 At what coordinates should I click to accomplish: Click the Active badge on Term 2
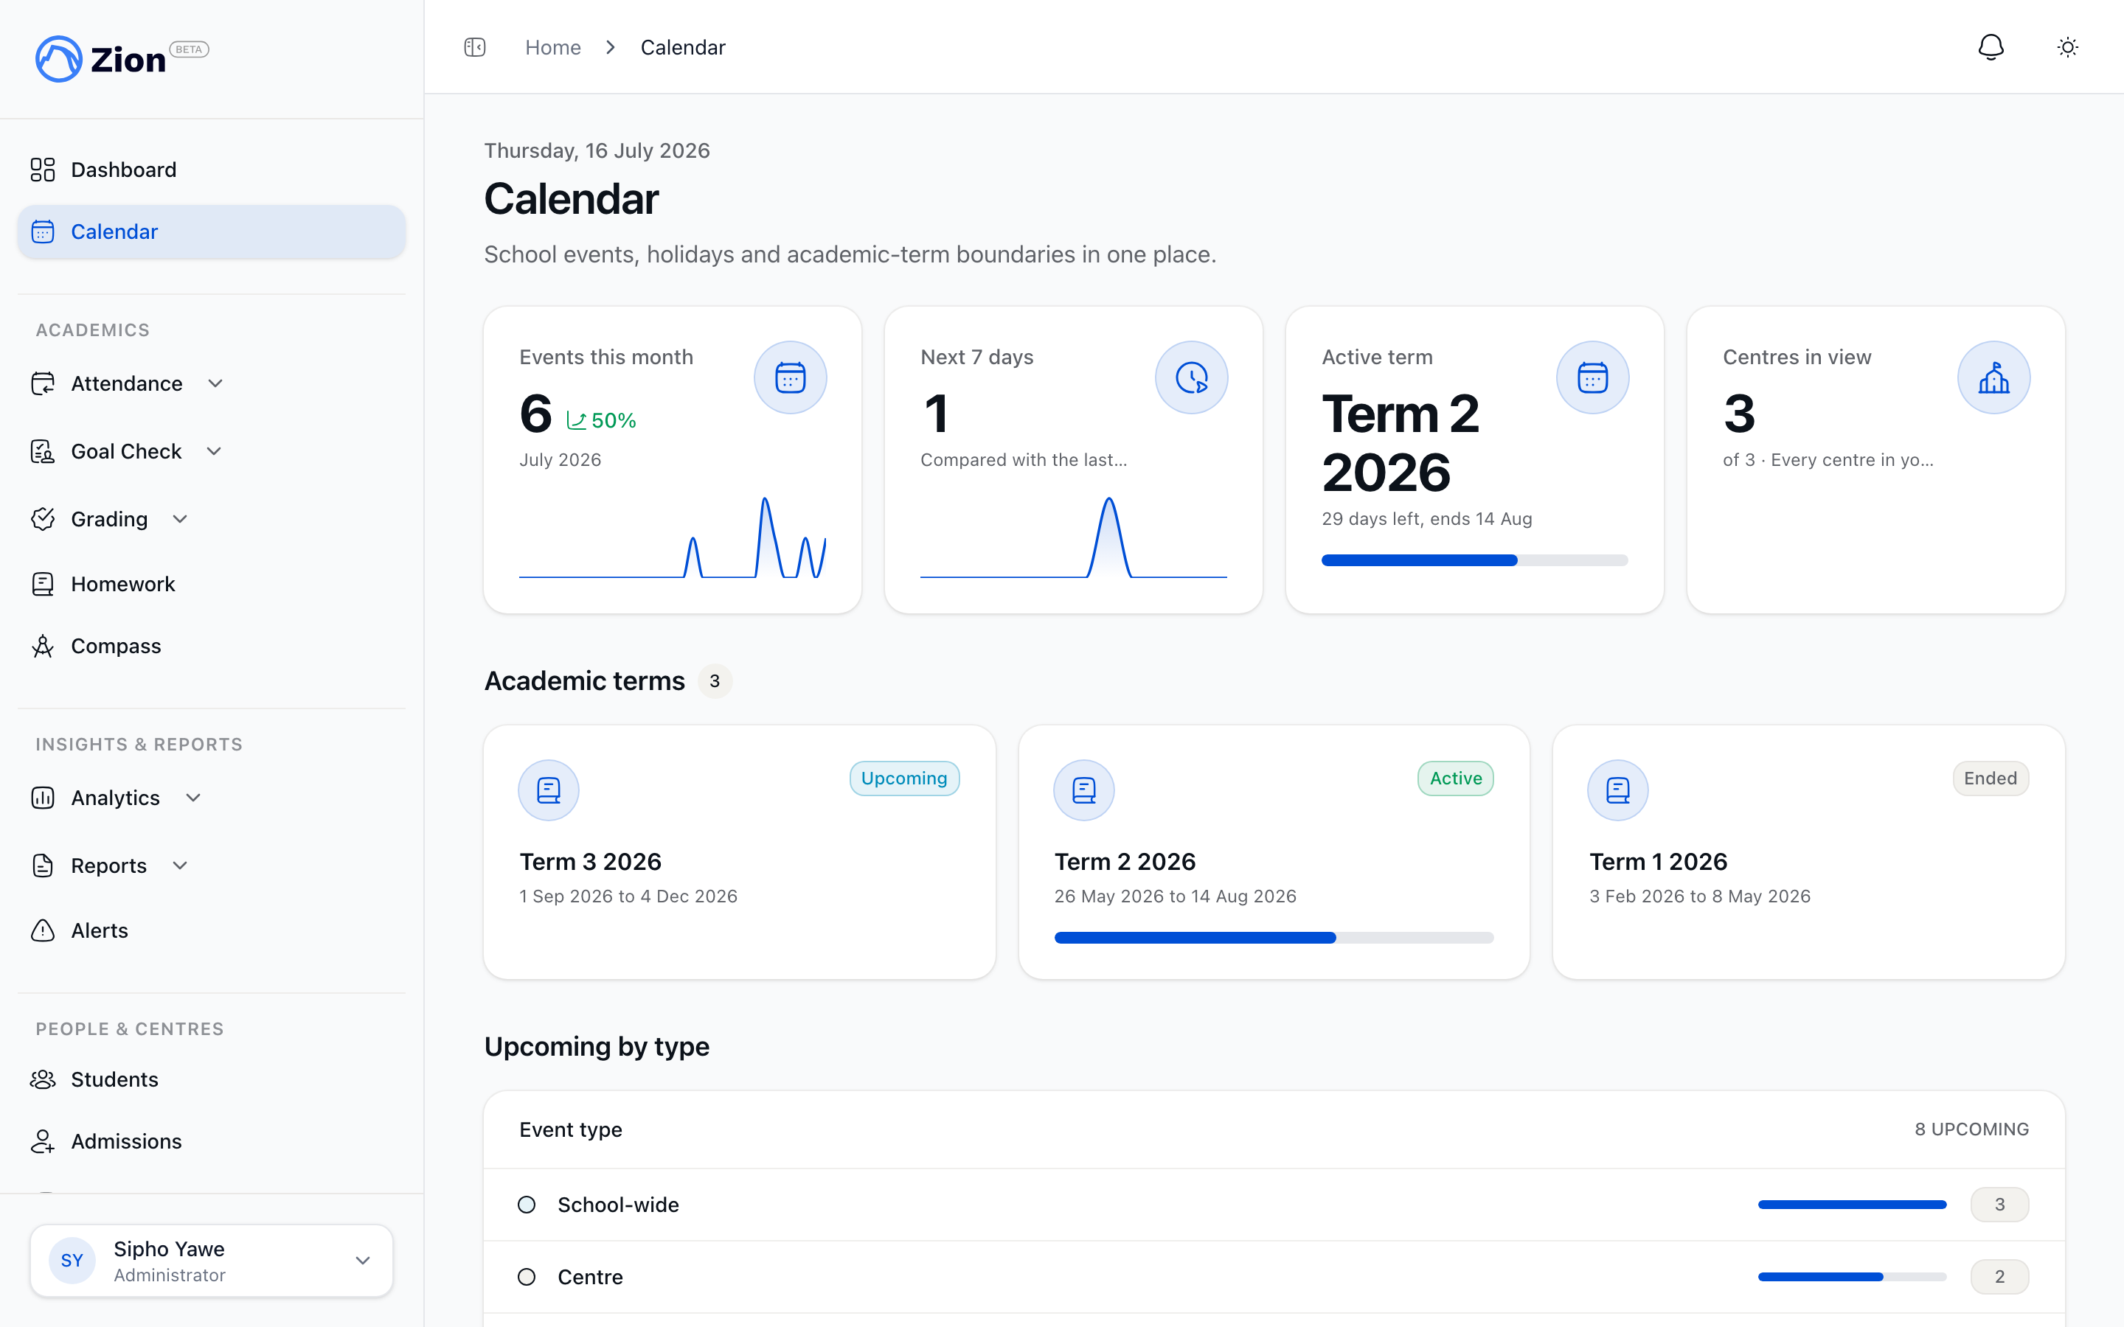pyautogui.click(x=1455, y=779)
